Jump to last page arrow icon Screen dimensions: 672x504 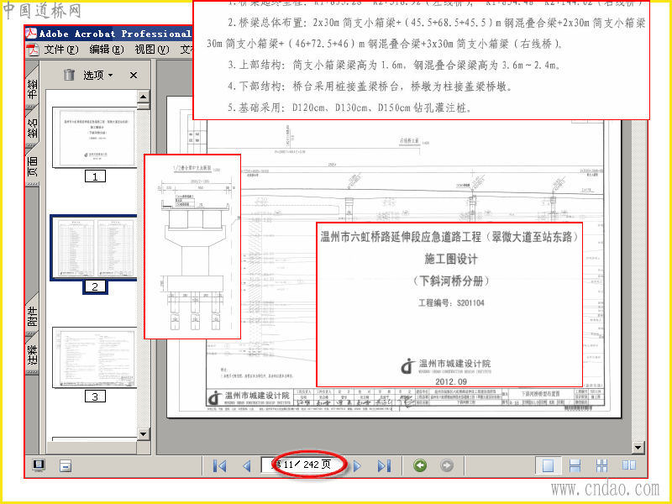pos(384,465)
